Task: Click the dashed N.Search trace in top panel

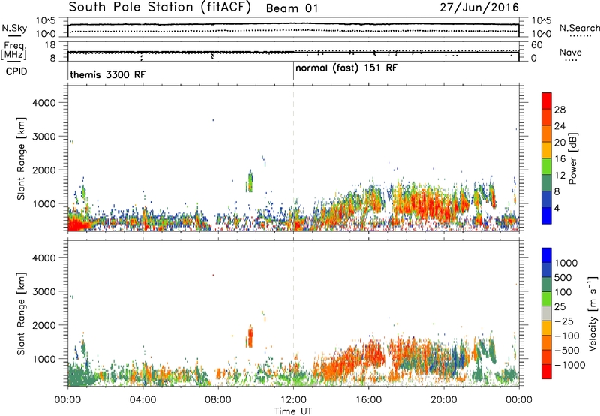Action: click(293, 31)
